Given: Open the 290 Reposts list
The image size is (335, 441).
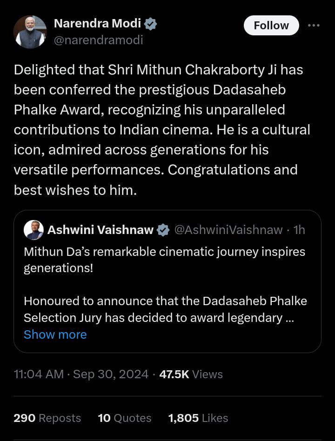Looking at the screenshot, I should pos(47,418).
